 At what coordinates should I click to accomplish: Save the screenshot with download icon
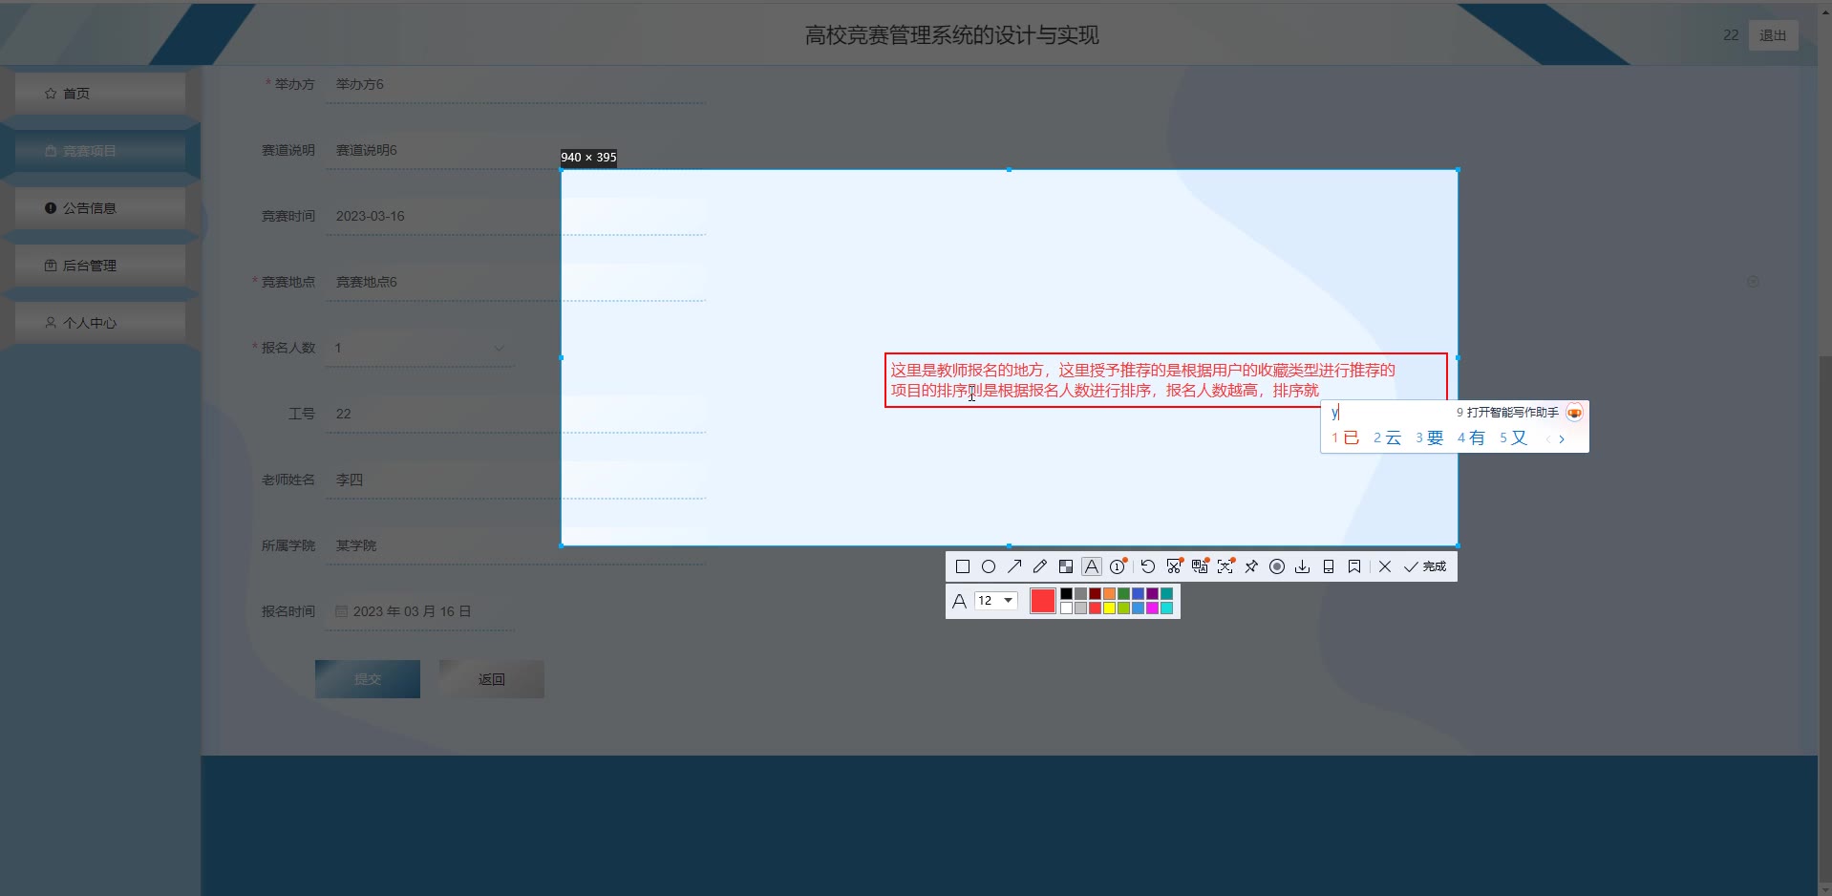[1303, 566]
